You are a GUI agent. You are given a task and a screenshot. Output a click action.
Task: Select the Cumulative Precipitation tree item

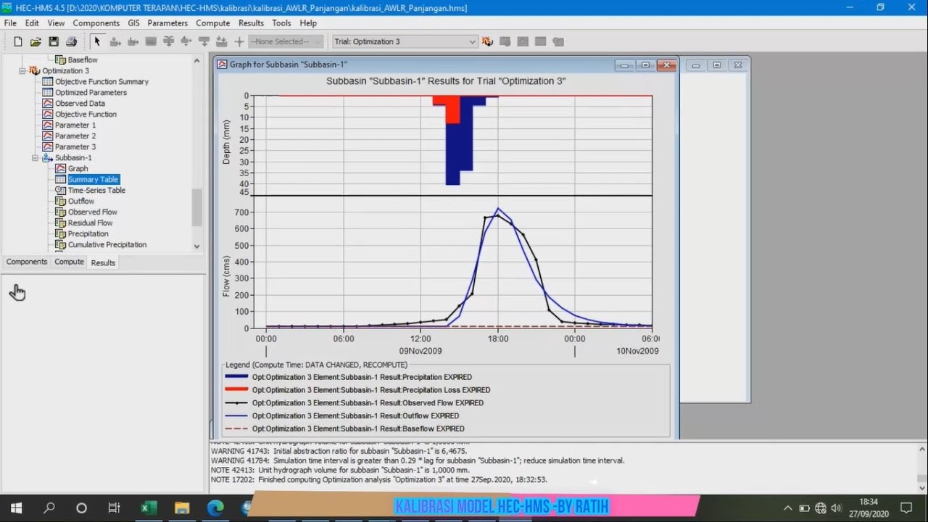point(107,245)
